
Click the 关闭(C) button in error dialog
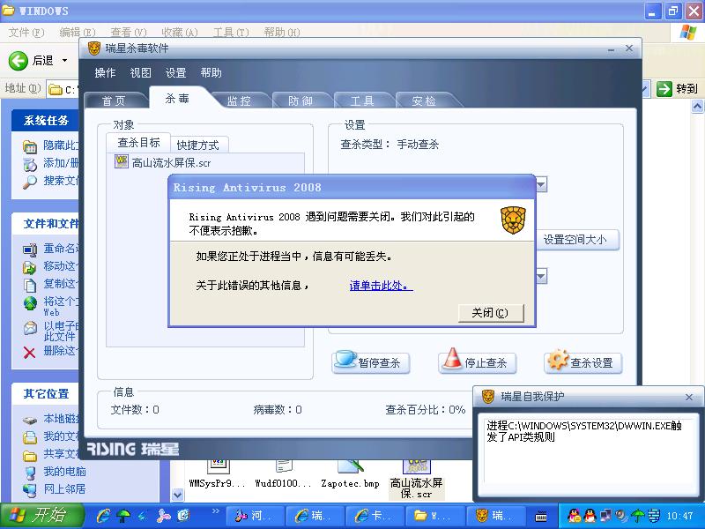(x=491, y=313)
